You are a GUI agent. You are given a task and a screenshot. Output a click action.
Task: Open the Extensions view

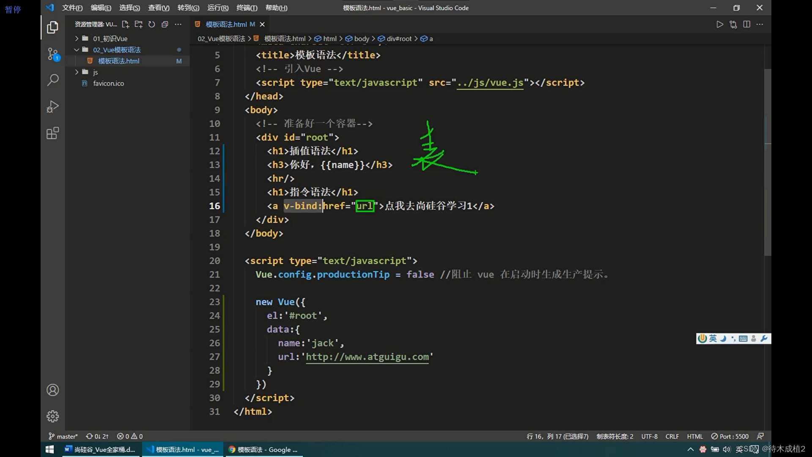(x=52, y=133)
